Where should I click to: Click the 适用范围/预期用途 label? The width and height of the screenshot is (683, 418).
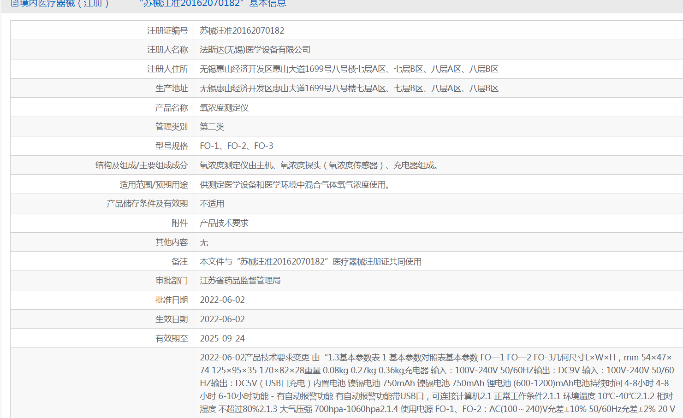pyautogui.click(x=154, y=185)
